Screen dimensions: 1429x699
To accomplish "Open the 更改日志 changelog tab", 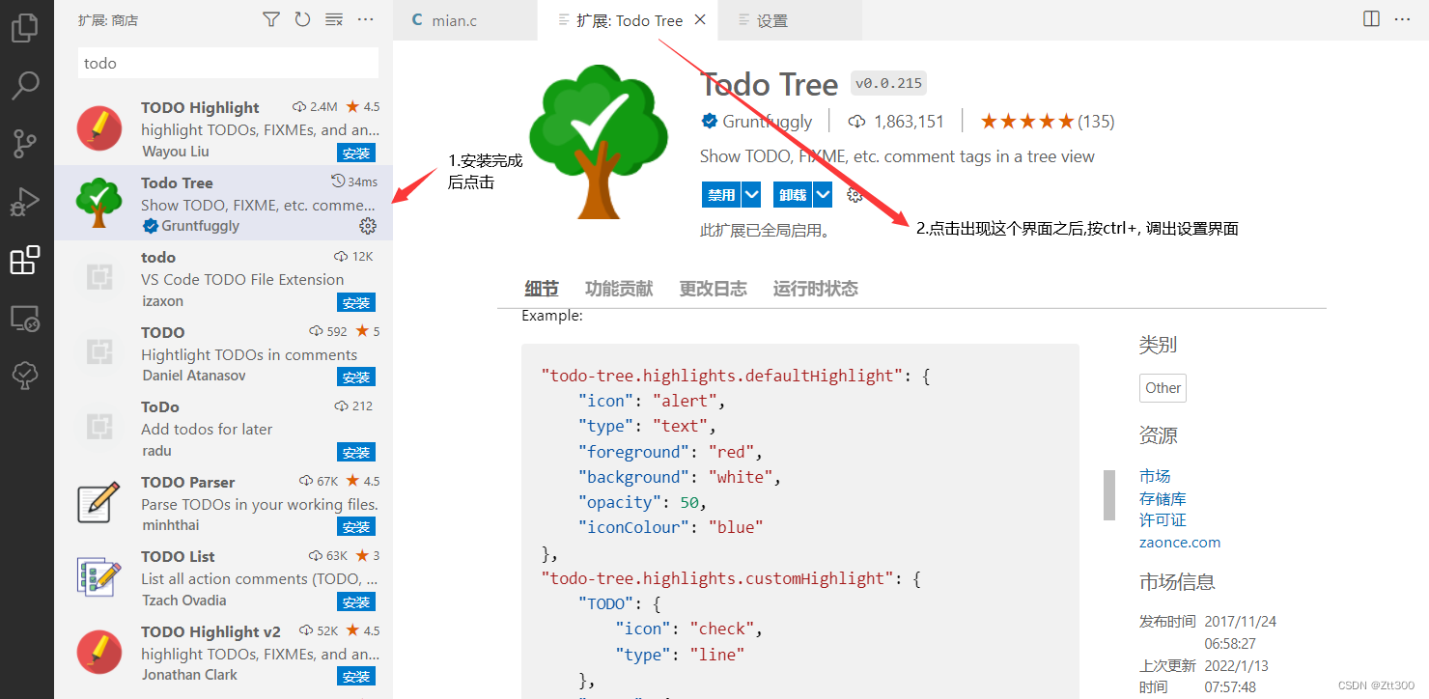I will point(713,289).
